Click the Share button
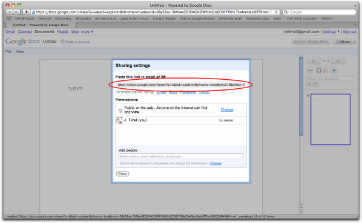This screenshot has height=223, width=362. [343, 42]
